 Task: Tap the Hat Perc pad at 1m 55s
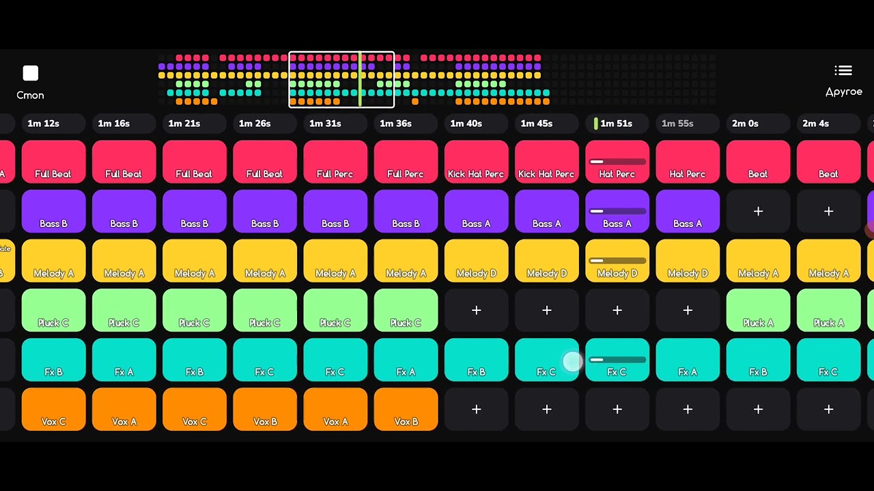(688, 162)
